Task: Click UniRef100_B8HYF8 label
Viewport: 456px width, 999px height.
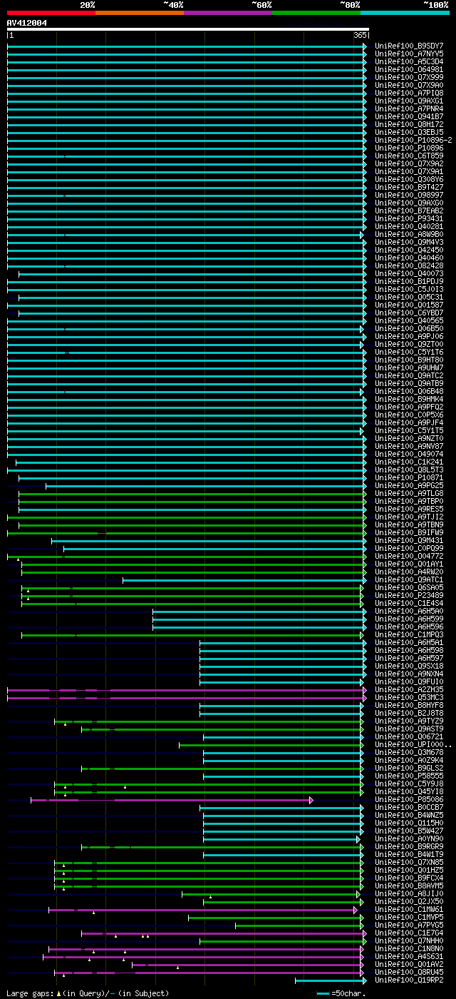Action: (x=409, y=706)
